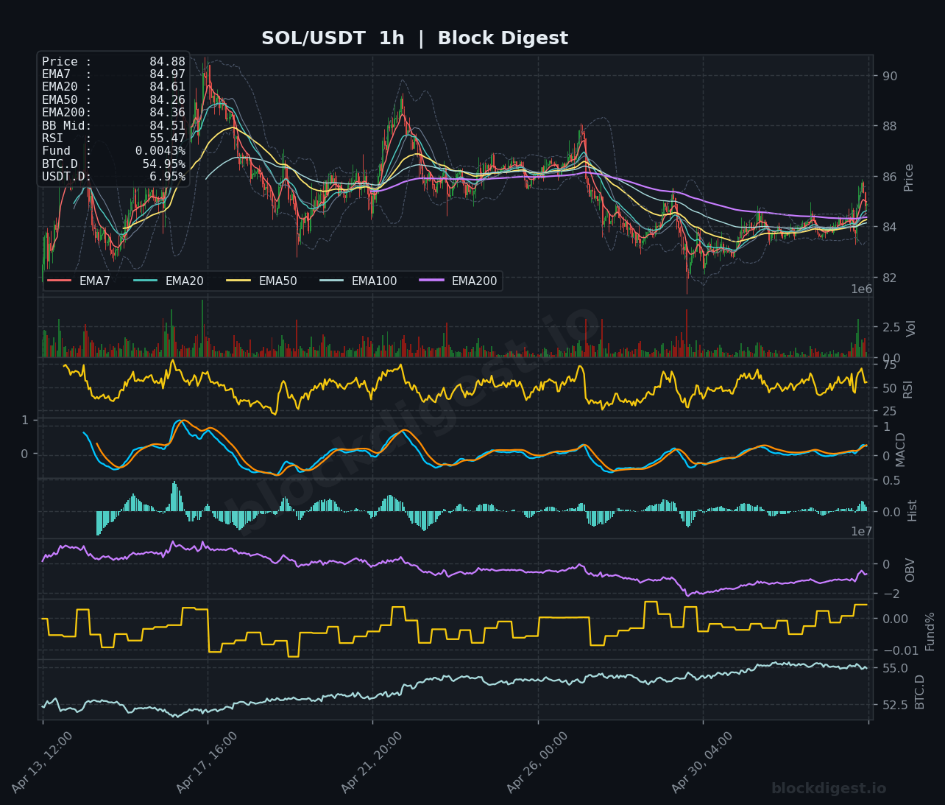Click the BTC.D y-axis label beside bottom panel
This screenshot has width=945, height=805.
[920, 692]
